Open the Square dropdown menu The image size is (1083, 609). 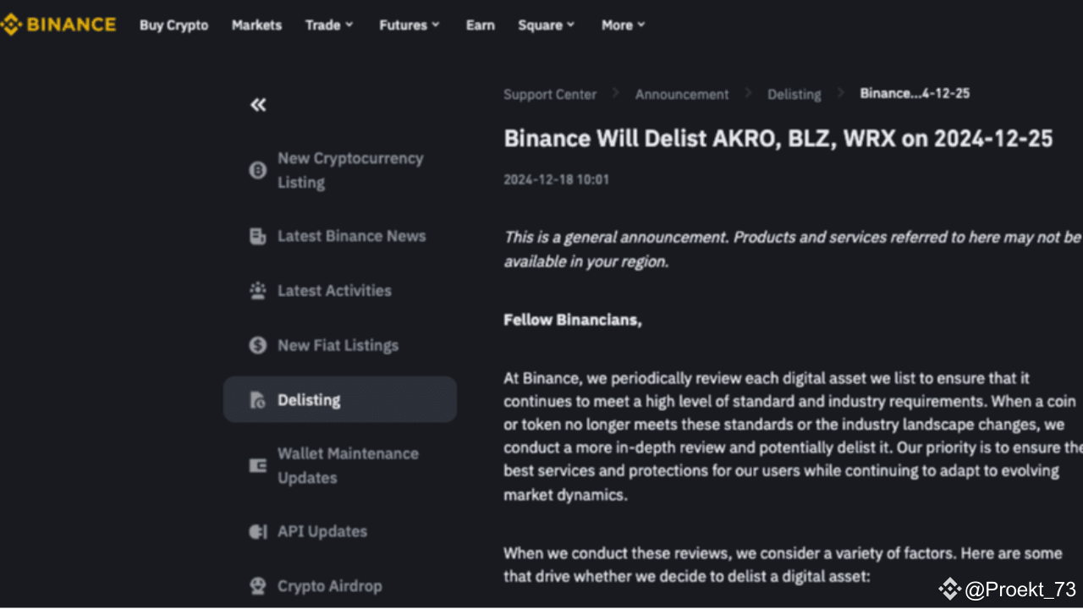pyautogui.click(x=546, y=25)
